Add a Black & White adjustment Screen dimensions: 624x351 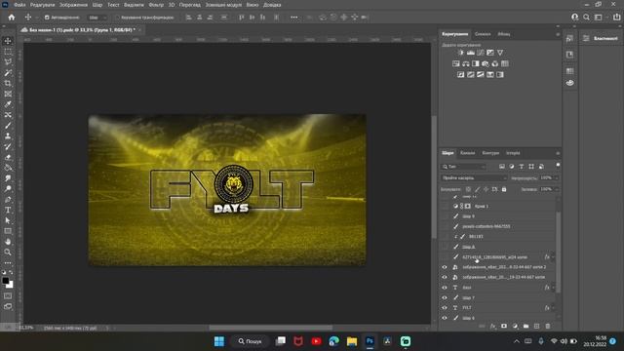pyautogui.click(x=476, y=63)
